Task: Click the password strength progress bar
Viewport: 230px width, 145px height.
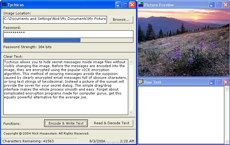Action: pos(68,40)
